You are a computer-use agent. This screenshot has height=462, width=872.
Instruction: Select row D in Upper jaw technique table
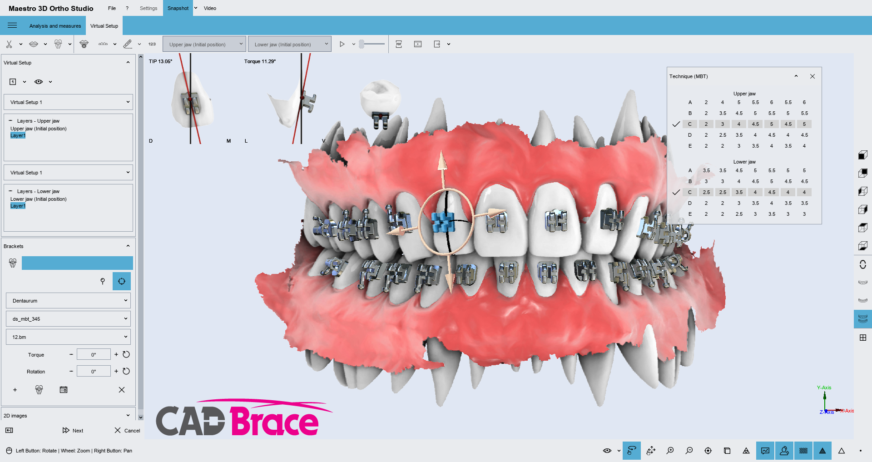point(689,135)
